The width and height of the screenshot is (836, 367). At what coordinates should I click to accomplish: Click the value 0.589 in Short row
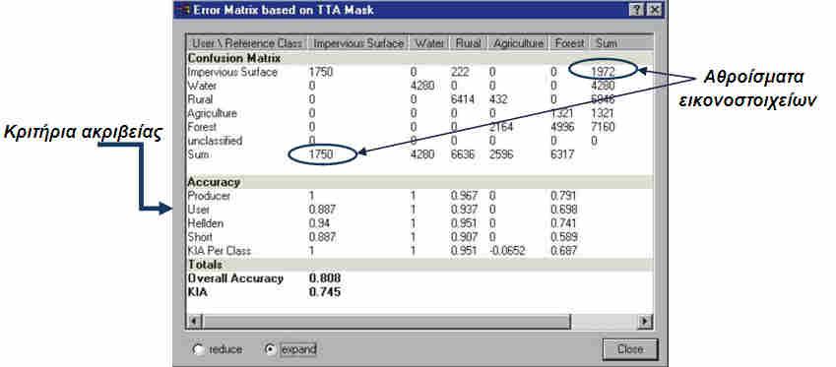coord(564,237)
